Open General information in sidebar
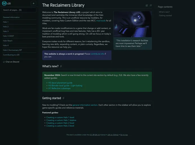The height and width of the screenshot is (145, 195). tap(11, 17)
